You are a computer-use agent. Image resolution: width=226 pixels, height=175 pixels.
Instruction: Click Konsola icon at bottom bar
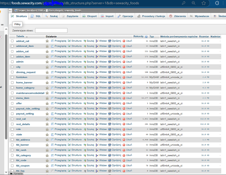(x=11, y=174)
